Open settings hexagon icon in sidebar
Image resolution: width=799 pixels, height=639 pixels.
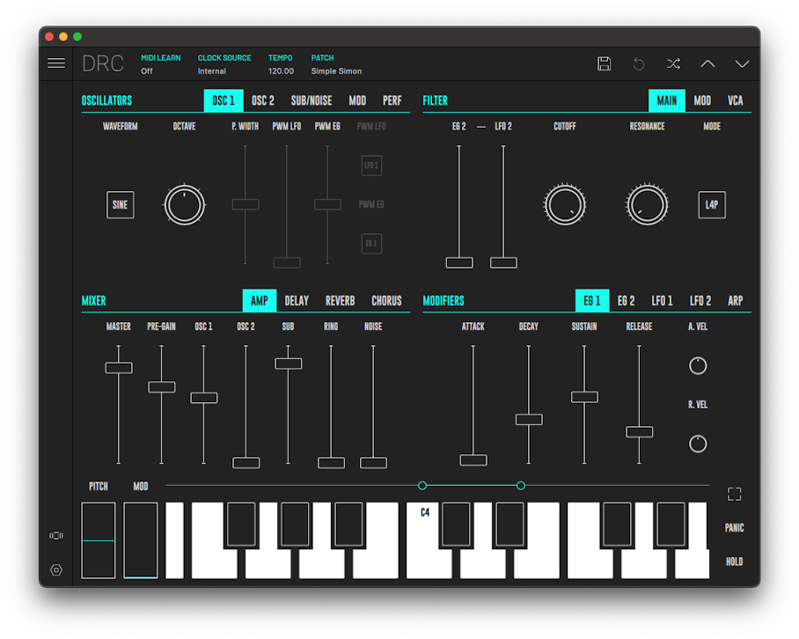point(56,569)
